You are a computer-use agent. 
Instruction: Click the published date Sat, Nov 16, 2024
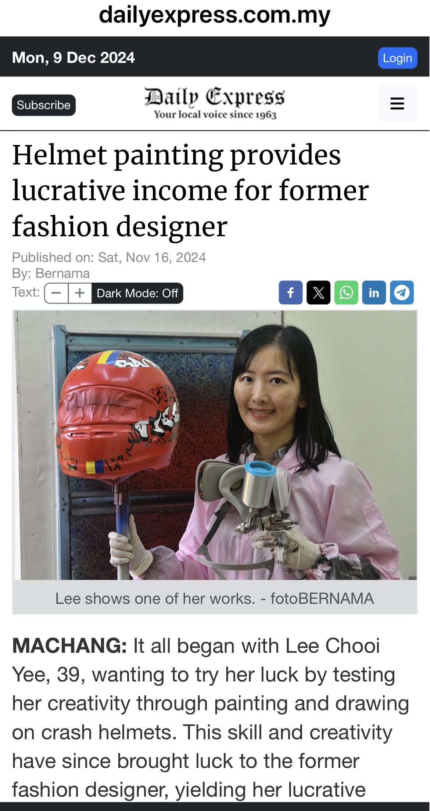152,257
